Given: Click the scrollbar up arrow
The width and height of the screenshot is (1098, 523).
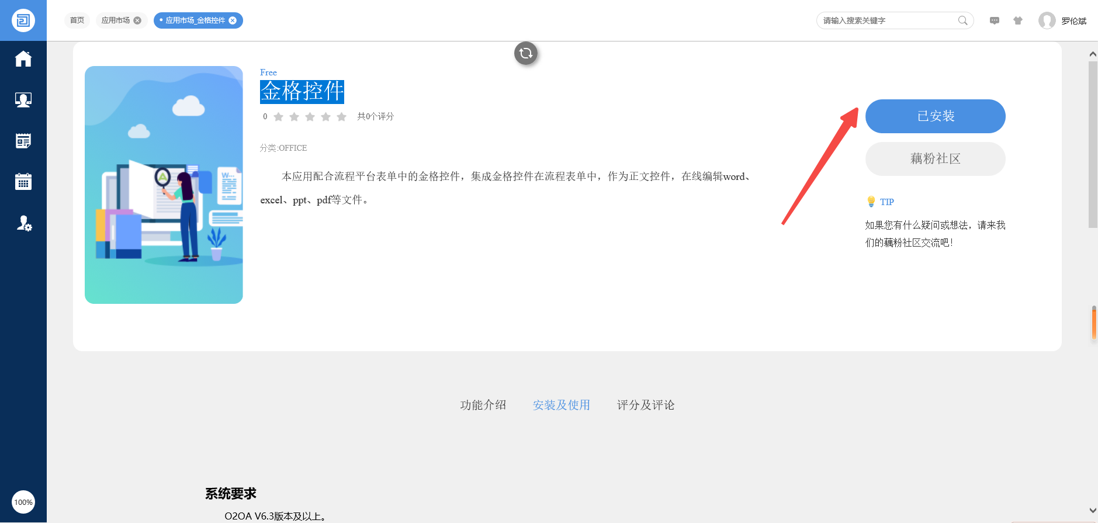Looking at the screenshot, I should 1093,54.
